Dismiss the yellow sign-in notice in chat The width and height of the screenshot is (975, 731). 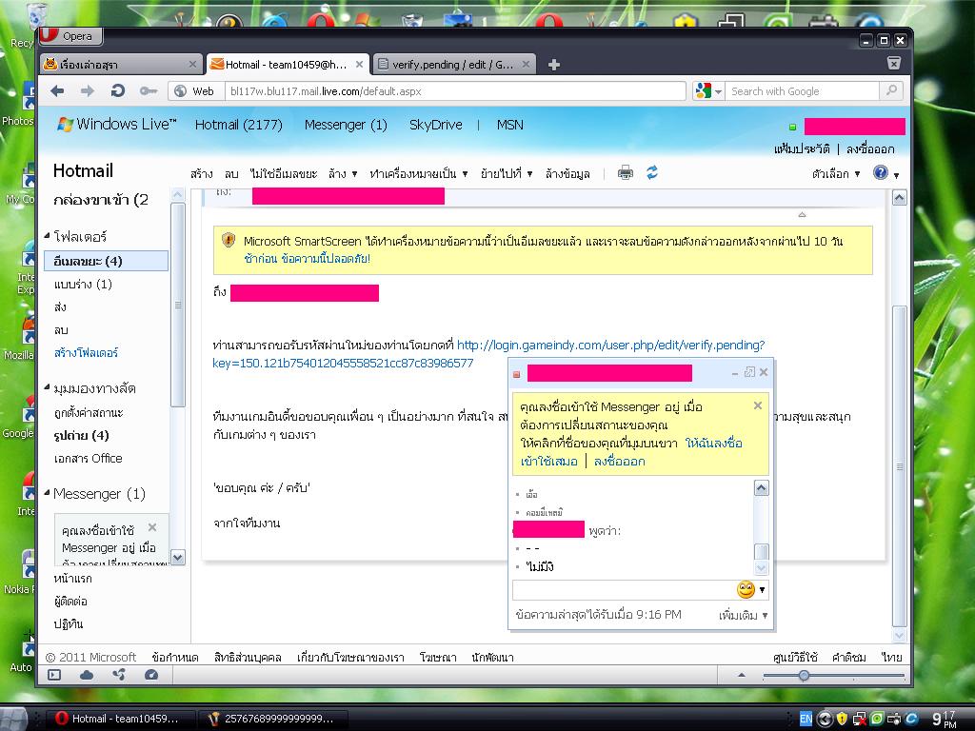[x=757, y=405]
